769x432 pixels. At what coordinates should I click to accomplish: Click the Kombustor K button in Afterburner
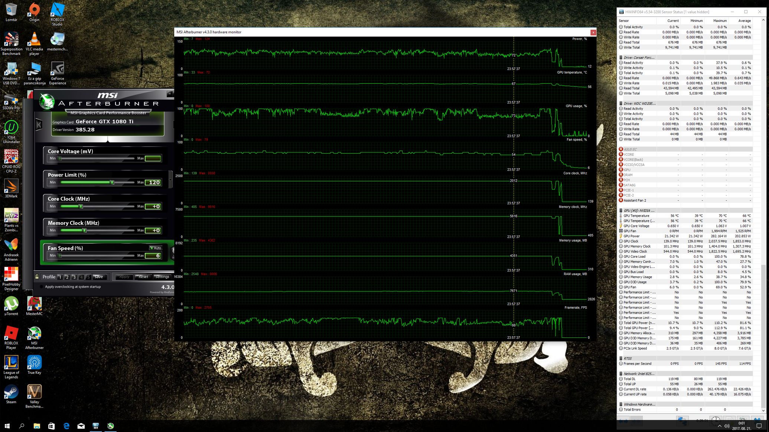39,125
